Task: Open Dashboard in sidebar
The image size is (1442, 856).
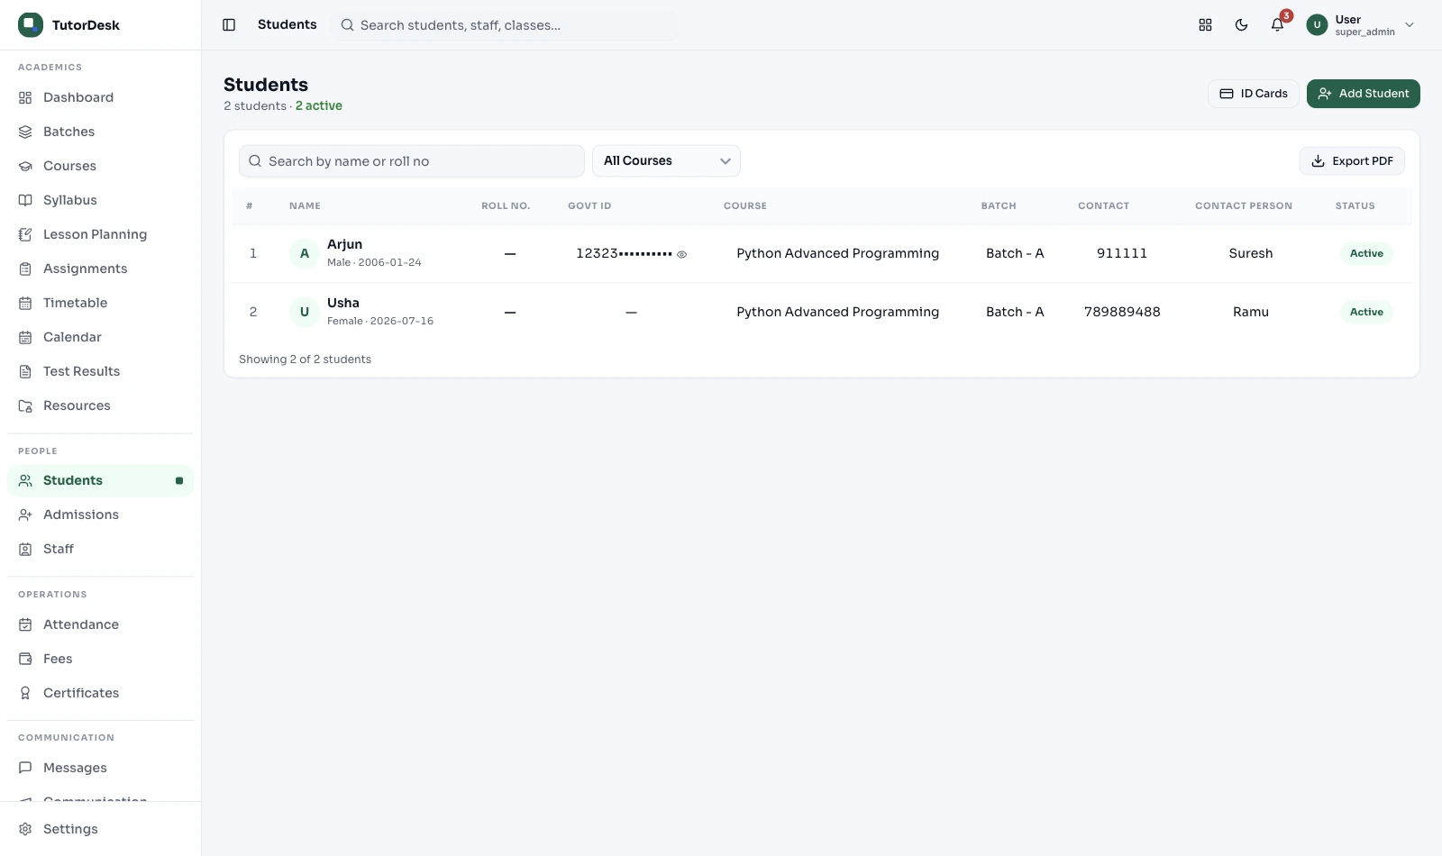Action: tap(100, 97)
